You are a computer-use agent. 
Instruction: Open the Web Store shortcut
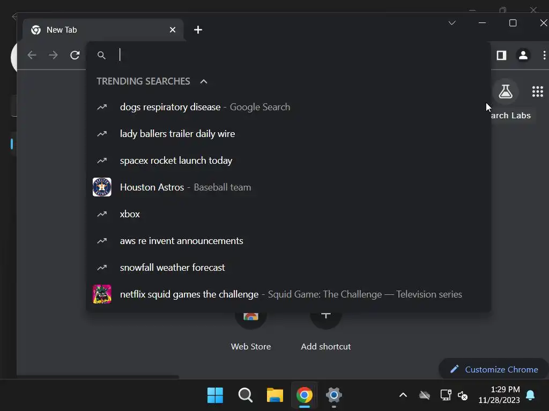tap(251, 331)
